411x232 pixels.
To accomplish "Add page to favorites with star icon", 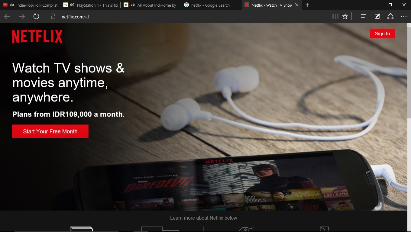I will pos(345,17).
